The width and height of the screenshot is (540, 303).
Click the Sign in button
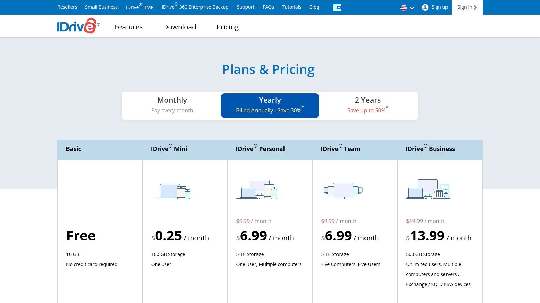point(467,7)
